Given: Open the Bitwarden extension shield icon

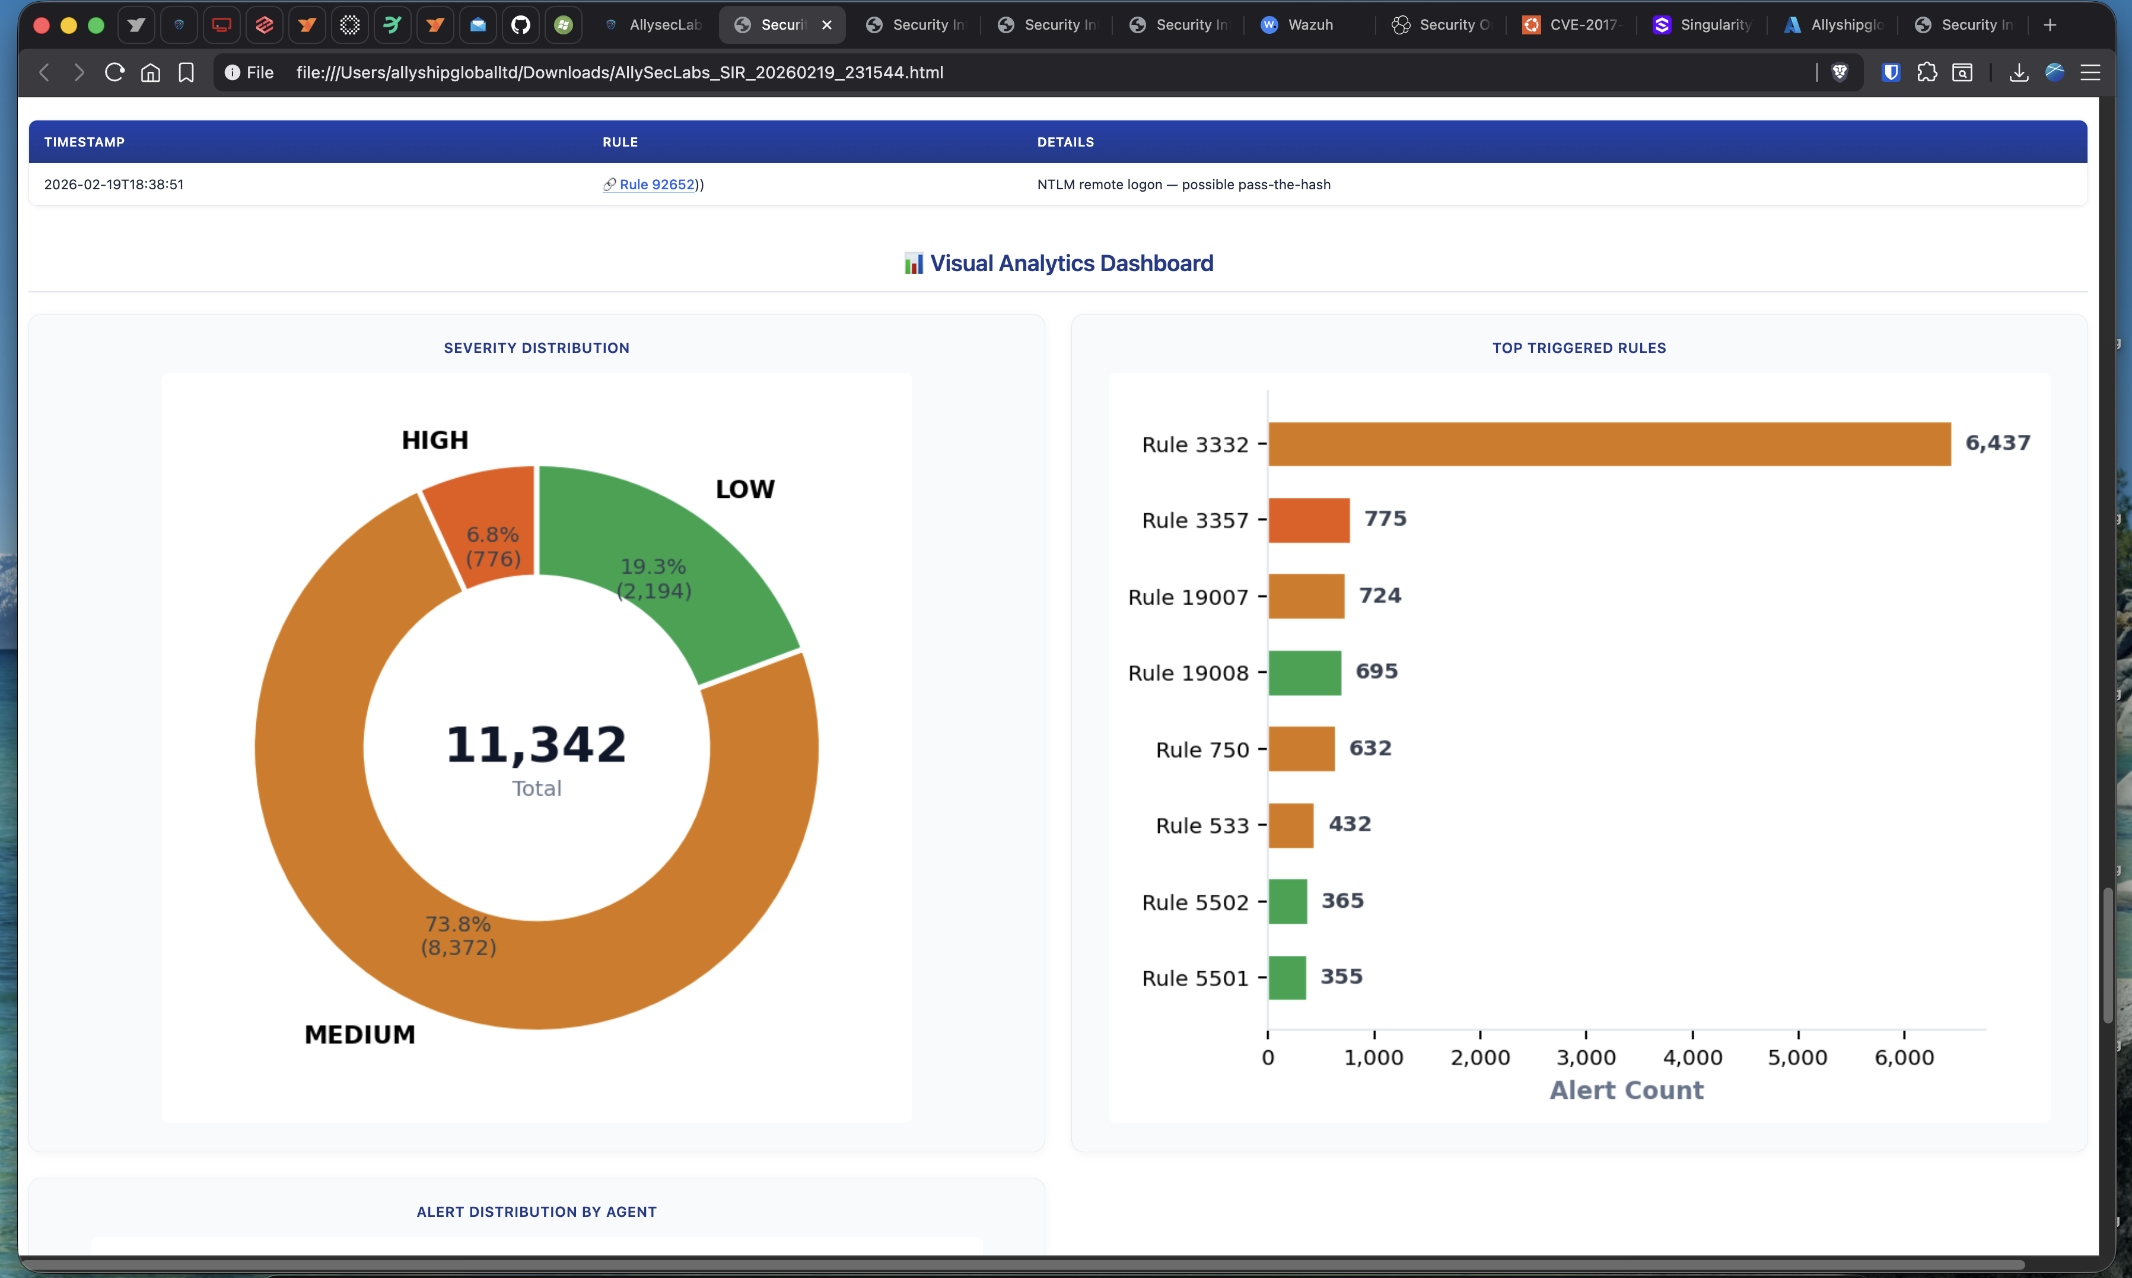Looking at the screenshot, I should [1891, 72].
